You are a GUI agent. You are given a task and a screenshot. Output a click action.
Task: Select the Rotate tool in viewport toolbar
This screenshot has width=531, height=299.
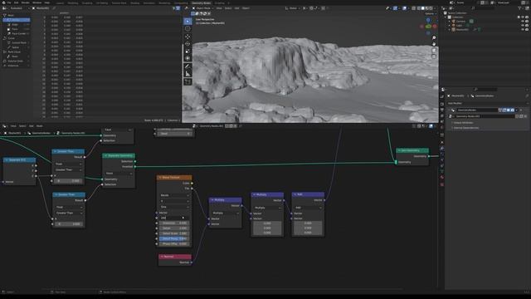click(x=188, y=44)
